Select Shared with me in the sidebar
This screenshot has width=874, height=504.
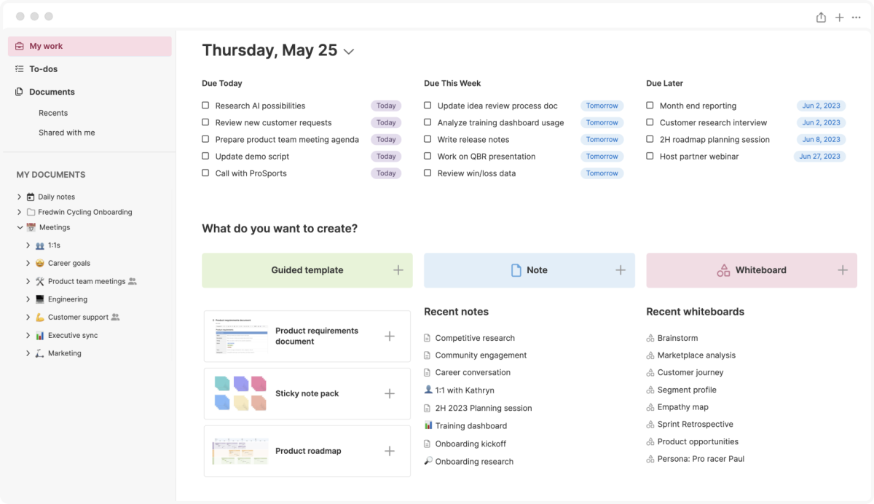pos(67,133)
